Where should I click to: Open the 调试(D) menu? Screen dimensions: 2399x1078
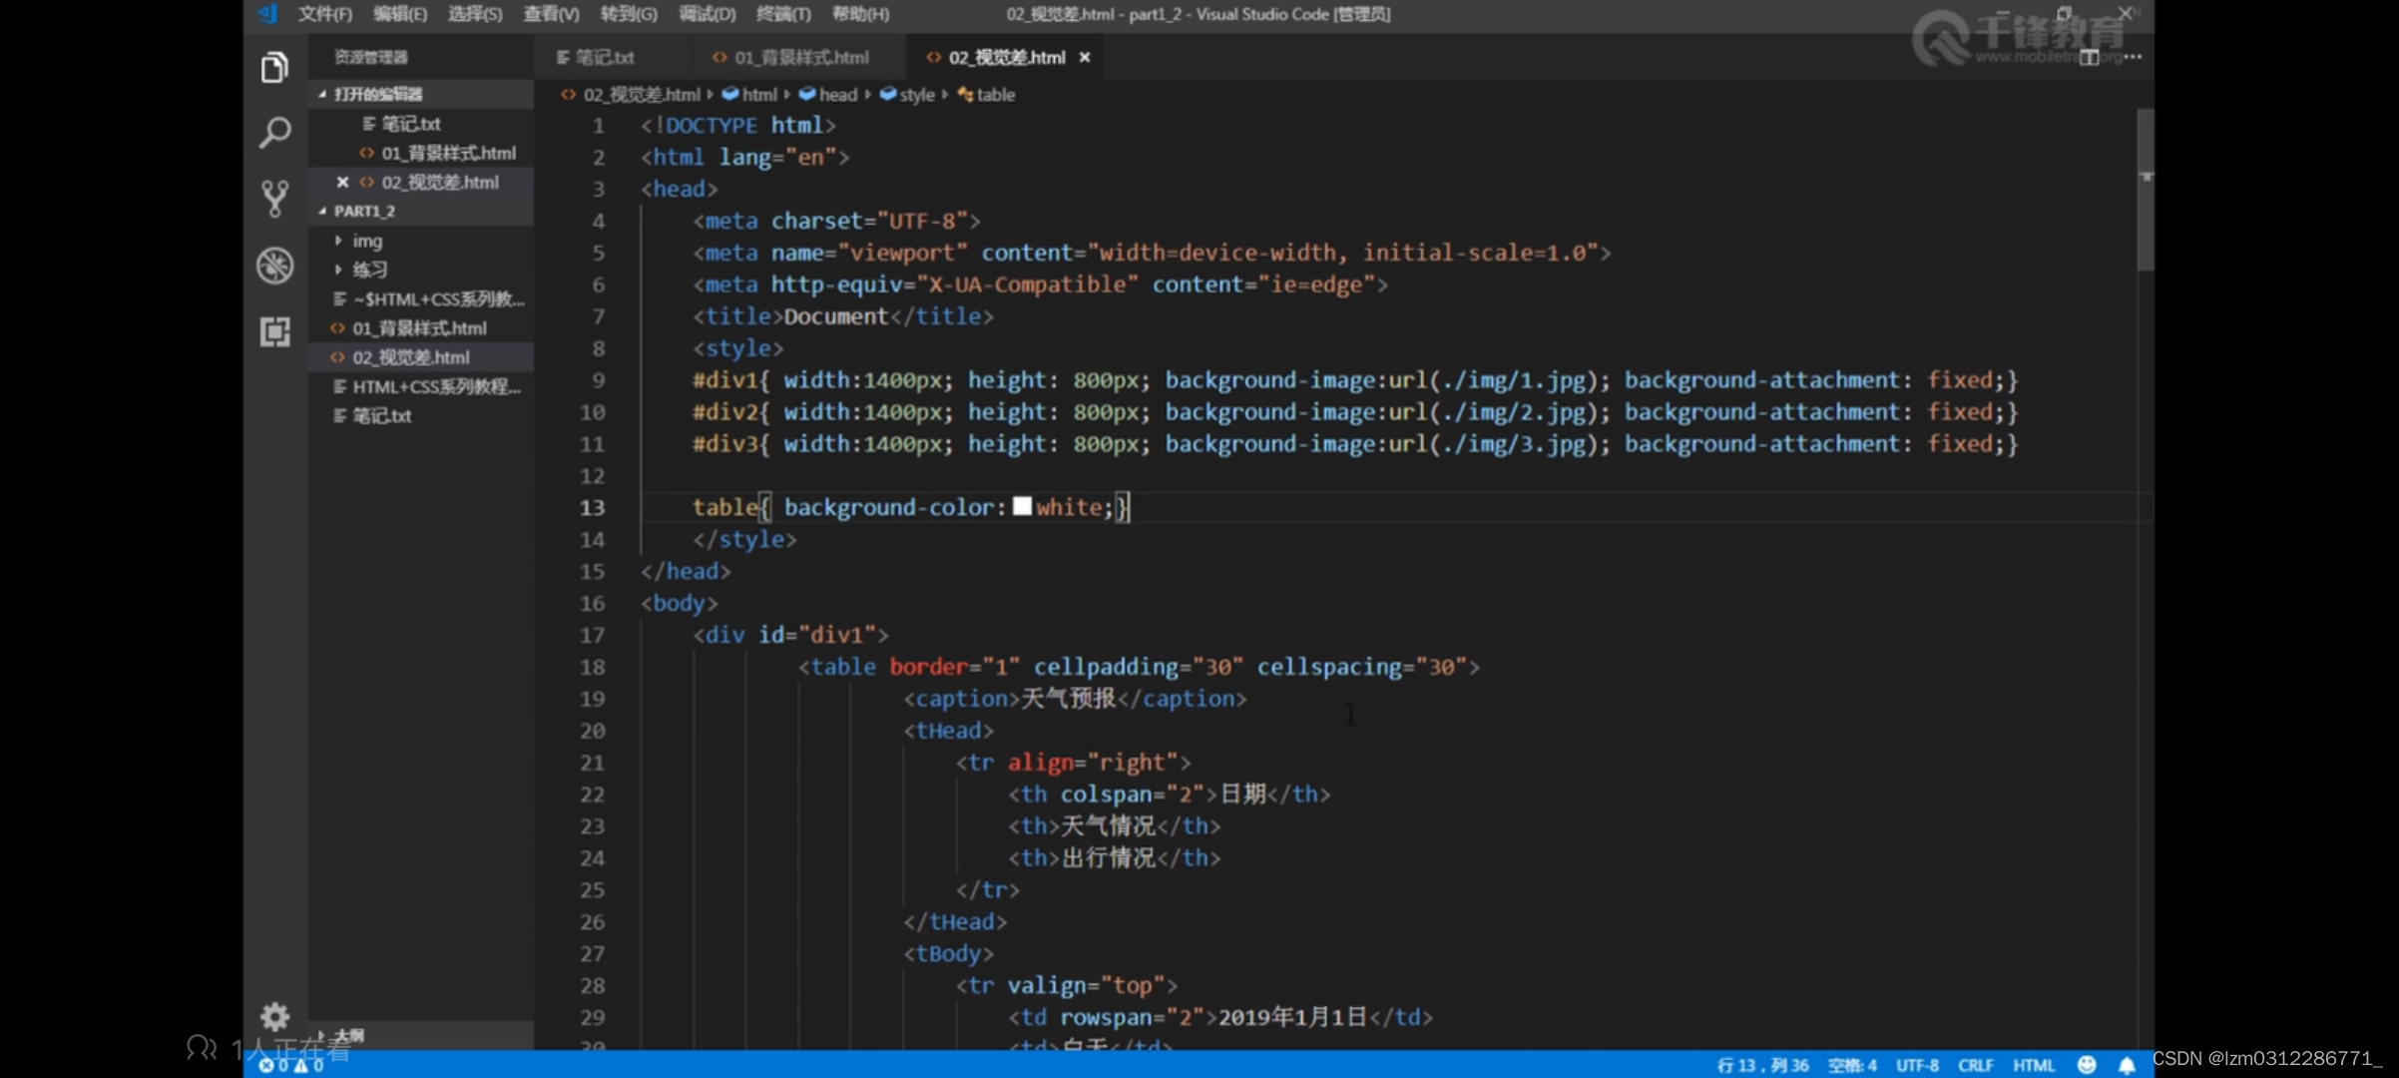pos(708,14)
